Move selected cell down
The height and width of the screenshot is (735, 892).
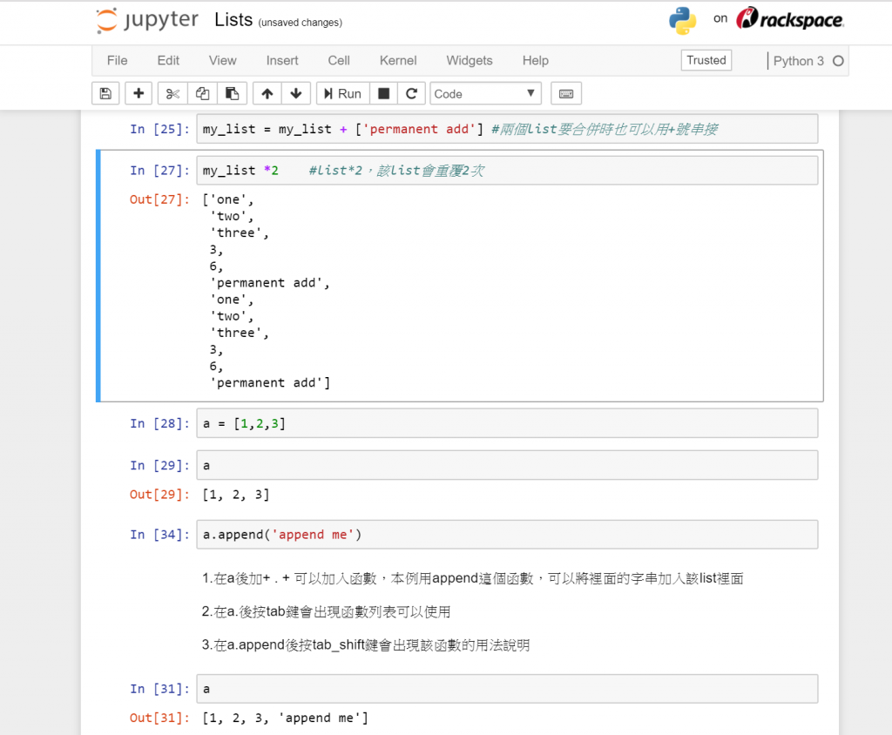click(x=296, y=94)
